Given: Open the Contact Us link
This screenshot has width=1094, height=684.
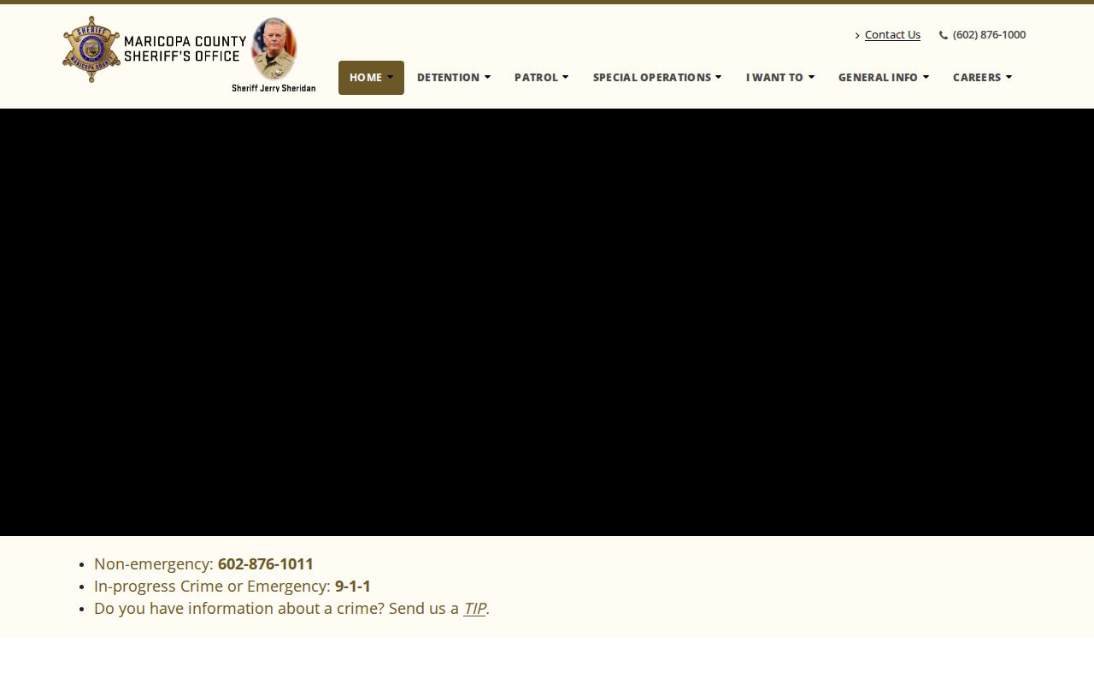Looking at the screenshot, I should coord(892,34).
